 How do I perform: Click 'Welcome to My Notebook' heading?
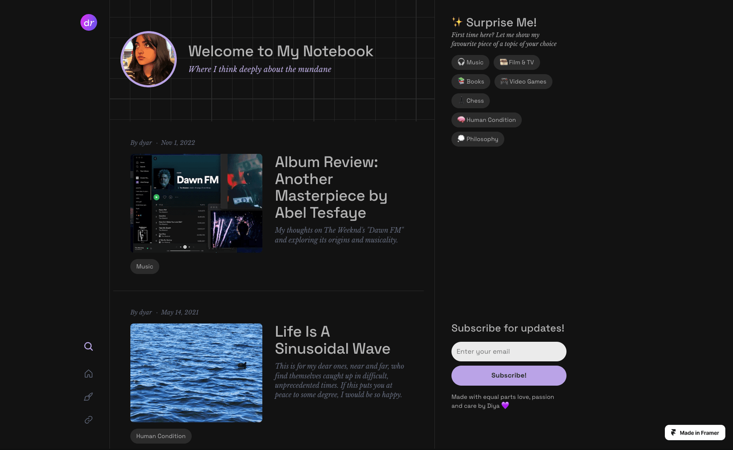(x=281, y=51)
